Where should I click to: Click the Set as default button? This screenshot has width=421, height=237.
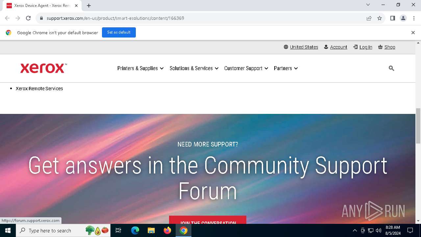pos(119,32)
